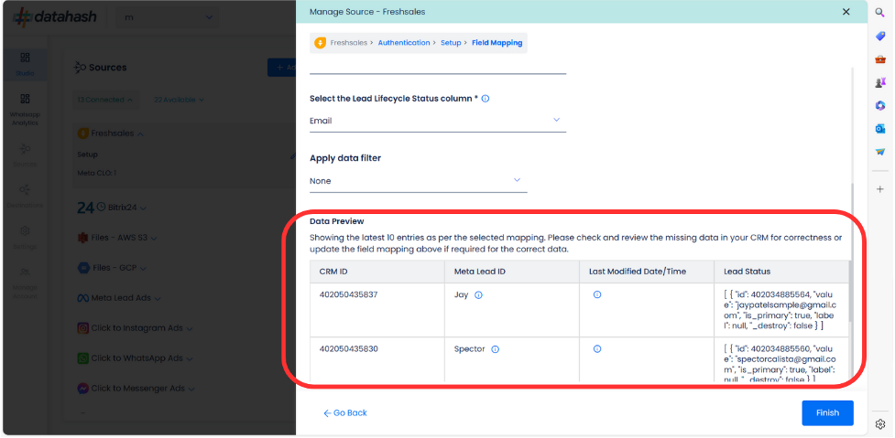Open Outlook sidebar icon
Screen dimensions: 895x438
(x=879, y=129)
